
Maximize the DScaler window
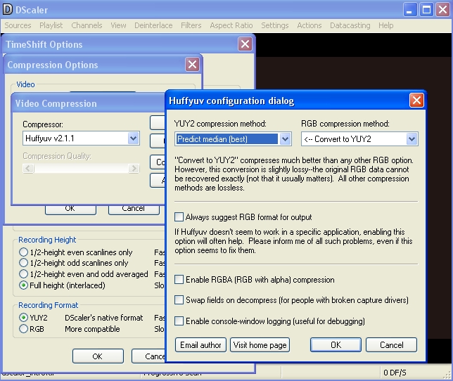pyautogui.click(x=426, y=10)
